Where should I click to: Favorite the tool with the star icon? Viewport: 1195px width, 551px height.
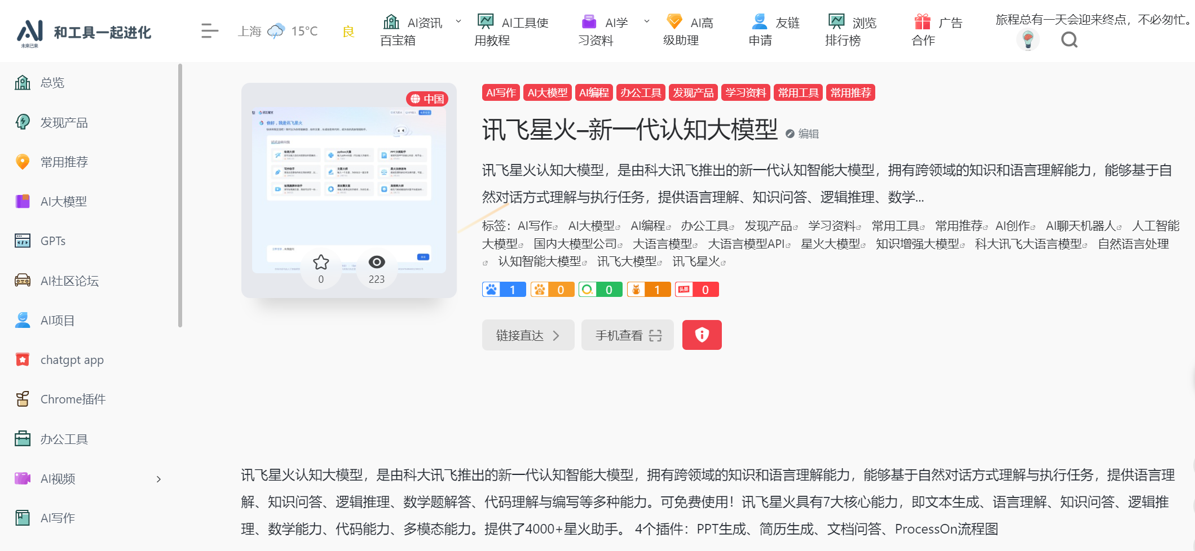point(321,262)
